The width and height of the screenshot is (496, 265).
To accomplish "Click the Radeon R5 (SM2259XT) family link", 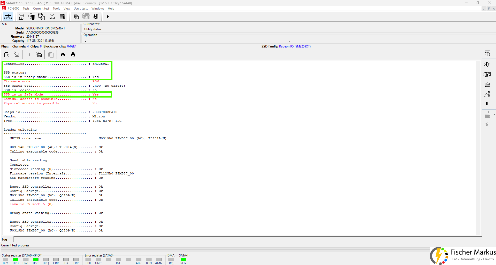I will pyautogui.click(x=295, y=46).
